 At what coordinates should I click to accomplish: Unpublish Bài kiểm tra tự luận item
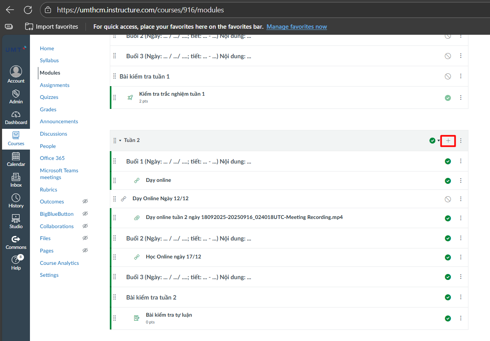[x=448, y=318]
